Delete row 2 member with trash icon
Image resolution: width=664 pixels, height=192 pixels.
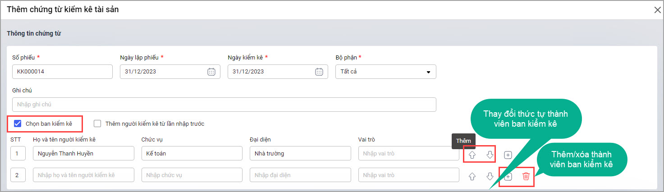[x=526, y=176]
